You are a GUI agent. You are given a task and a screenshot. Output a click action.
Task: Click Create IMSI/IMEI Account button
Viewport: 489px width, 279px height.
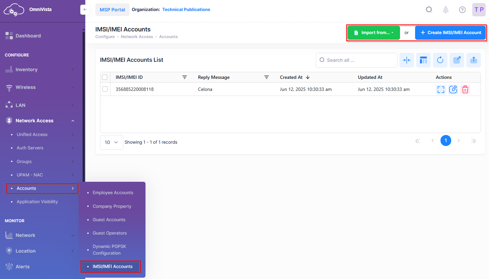(x=450, y=33)
